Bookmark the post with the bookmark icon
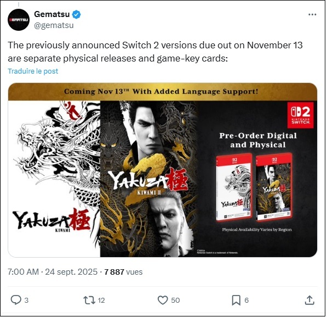Image resolution: width=327 pixels, height=317 pixels. click(x=236, y=301)
